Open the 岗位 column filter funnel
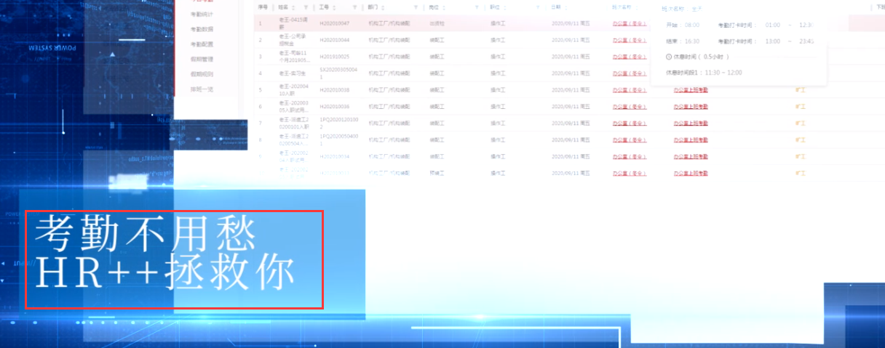 coord(477,7)
